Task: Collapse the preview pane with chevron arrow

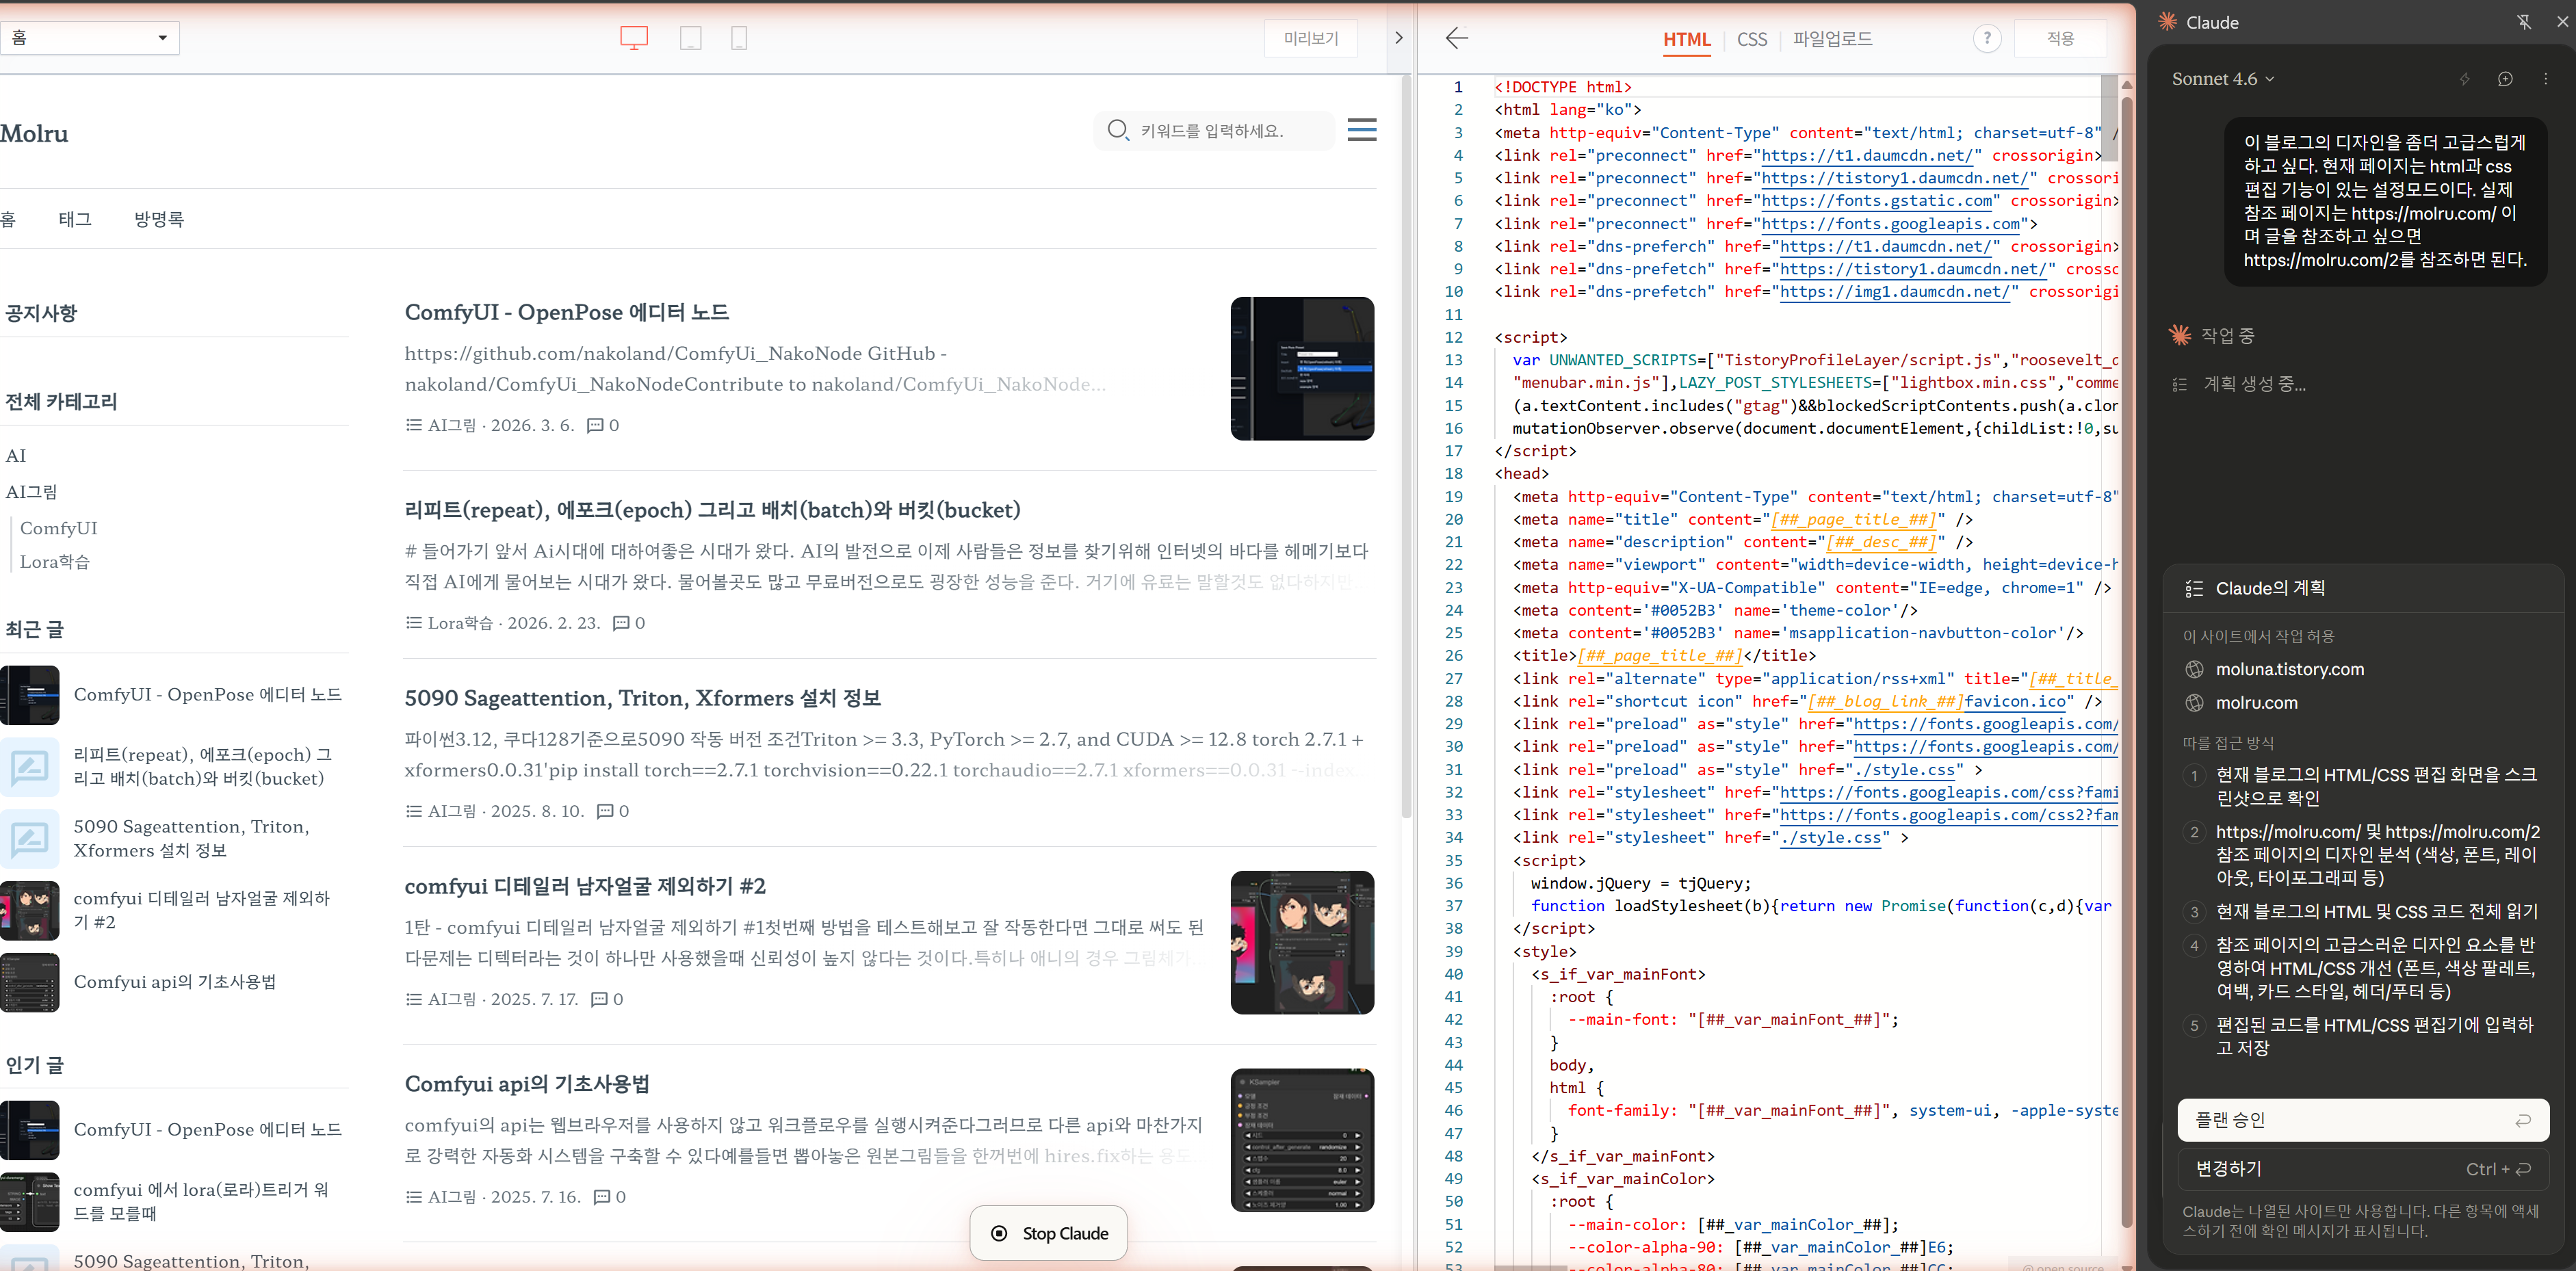Action: (1398, 38)
